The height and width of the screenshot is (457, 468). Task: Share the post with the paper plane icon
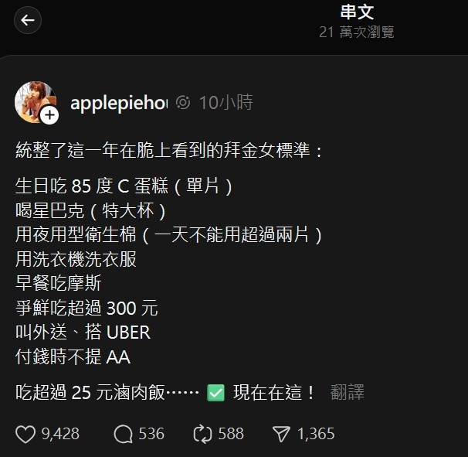click(x=281, y=434)
